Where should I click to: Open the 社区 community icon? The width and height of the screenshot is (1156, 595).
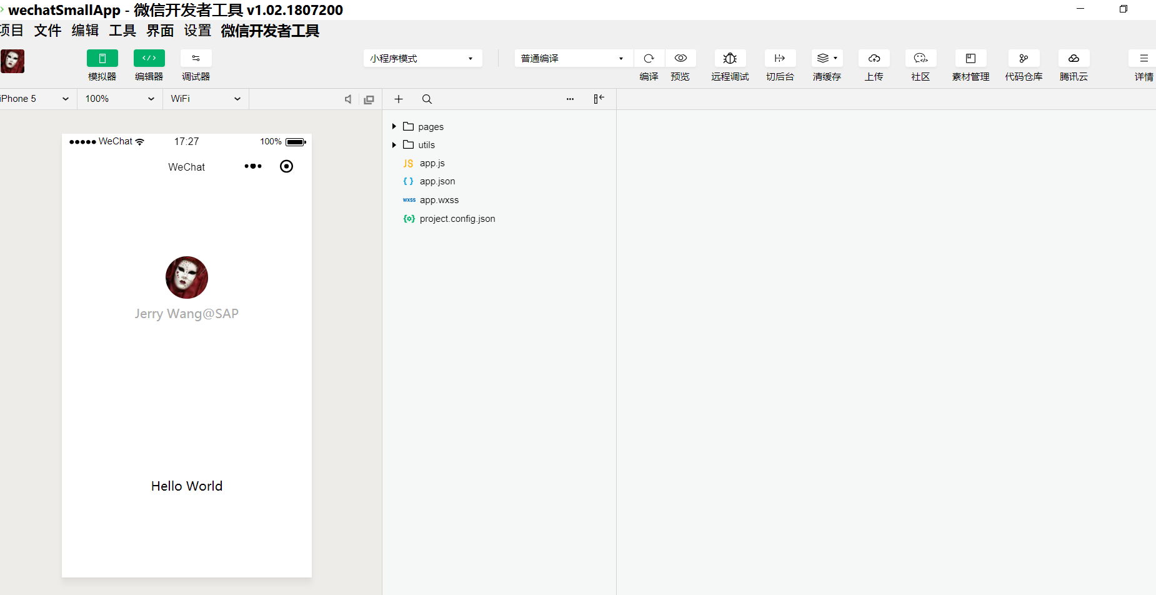click(x=921, y=58)
